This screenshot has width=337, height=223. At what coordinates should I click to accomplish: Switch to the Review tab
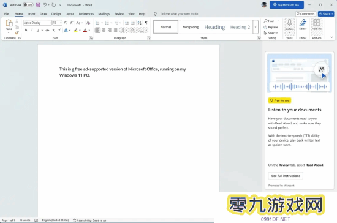pos(119,14)
